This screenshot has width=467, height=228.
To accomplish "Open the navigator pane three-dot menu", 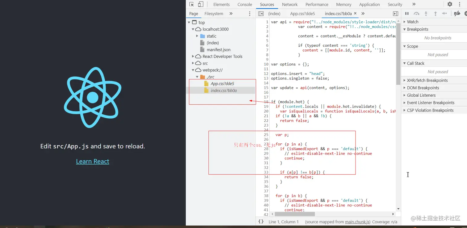I will (x=250, y=14).
